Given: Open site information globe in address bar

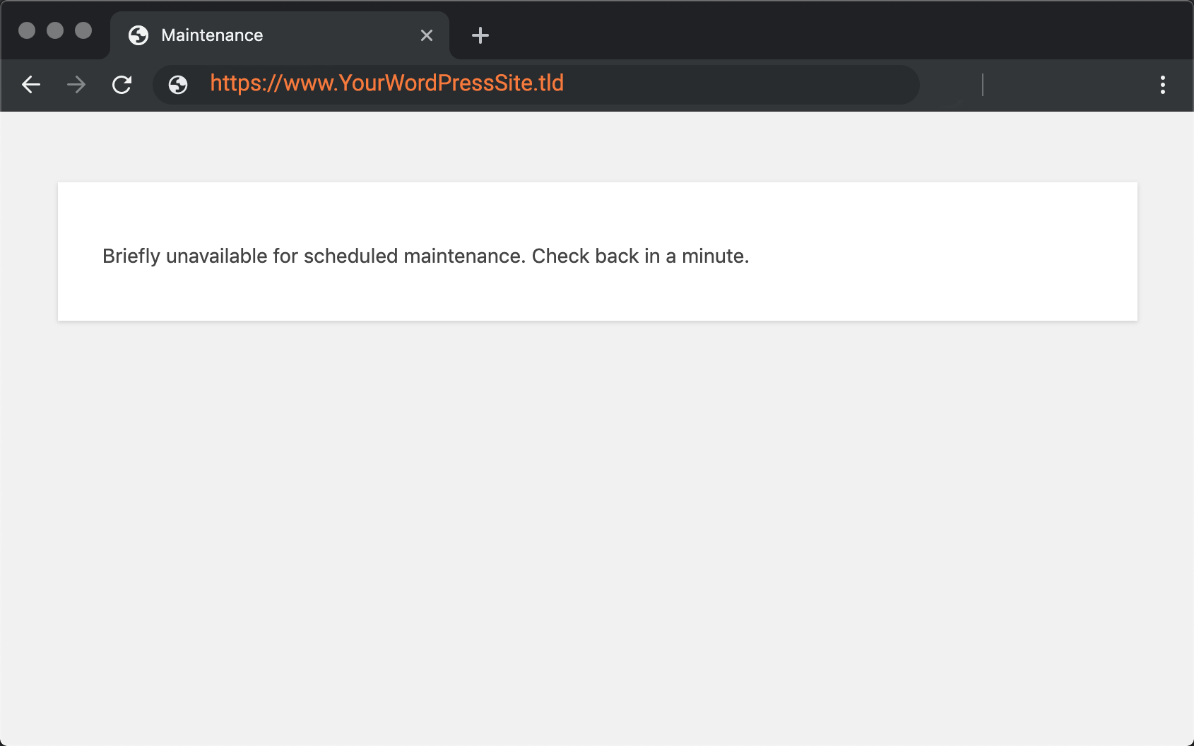Looking at the screenshot, I should pyautogui.click(x=178, y=85).
